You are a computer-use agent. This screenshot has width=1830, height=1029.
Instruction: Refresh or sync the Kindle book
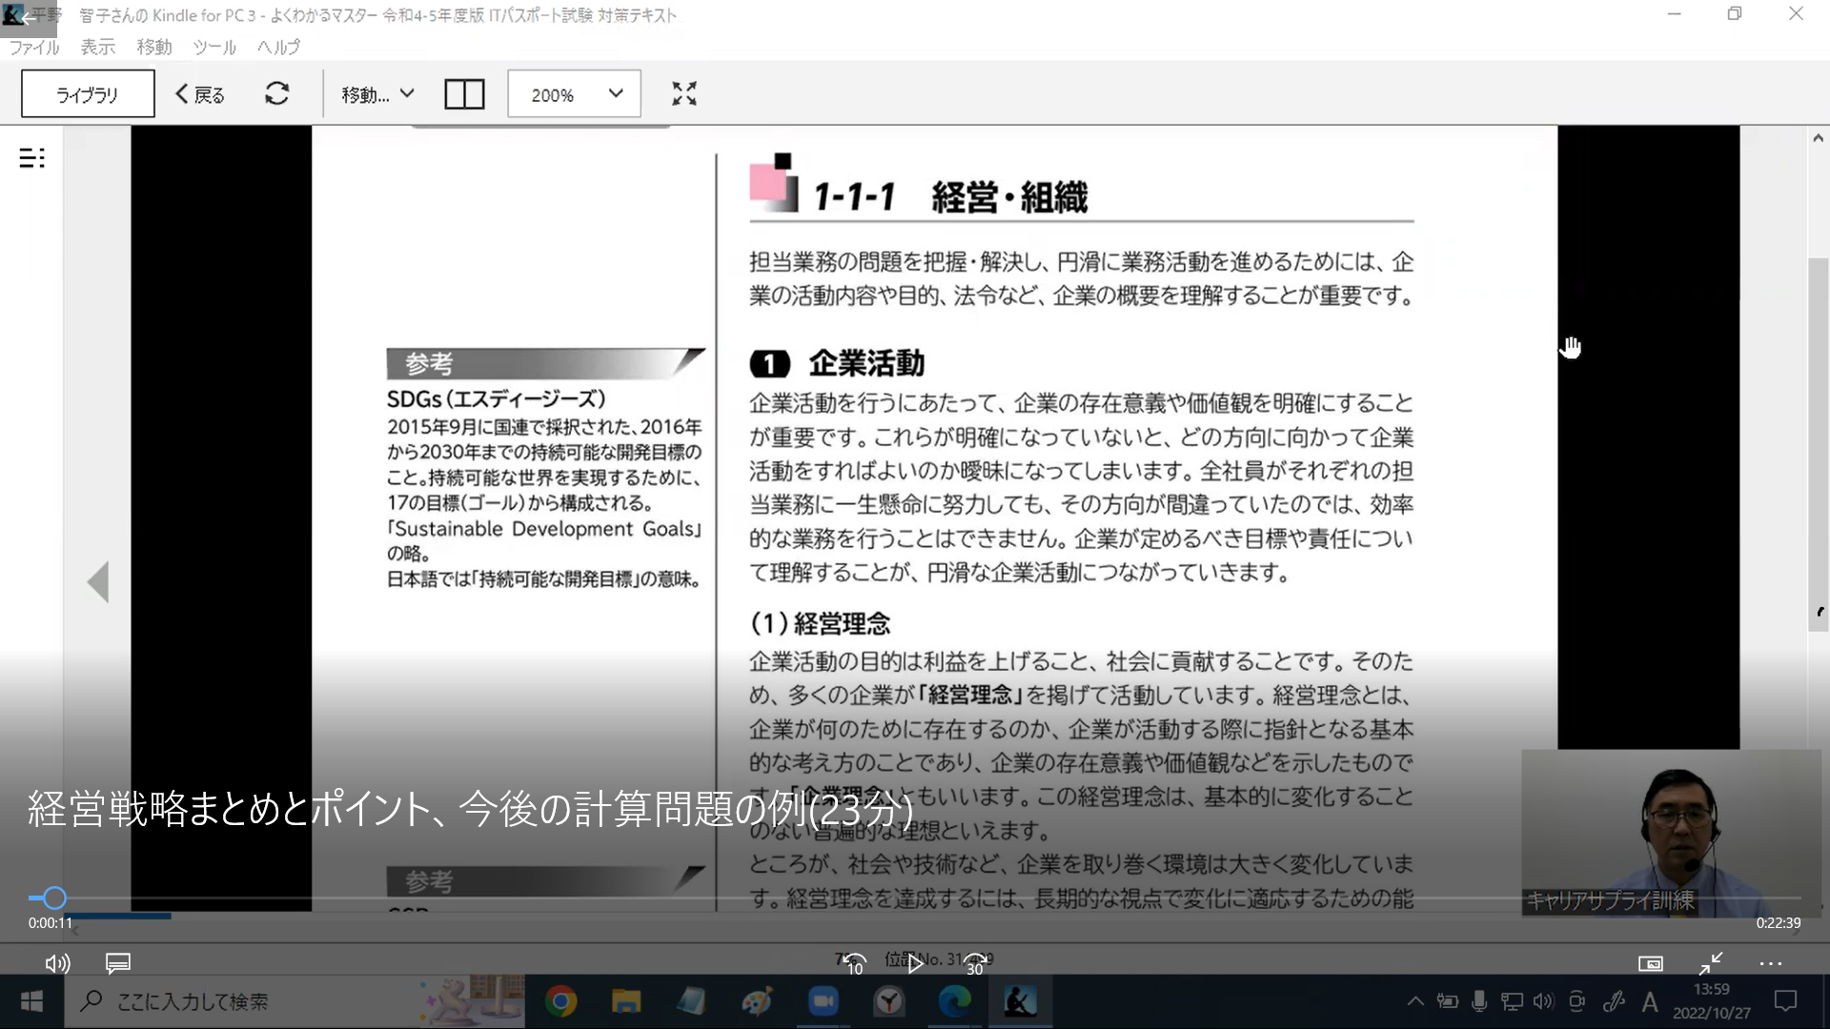click(277, 93)
